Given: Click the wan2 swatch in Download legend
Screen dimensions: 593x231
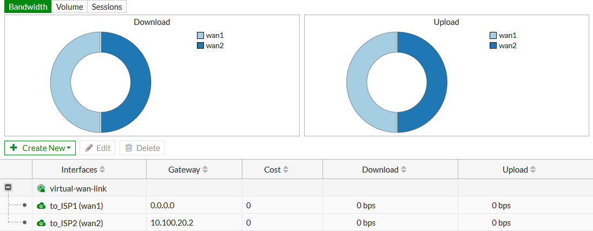Looking at the screenshot, I should click(x=200, y=46).
